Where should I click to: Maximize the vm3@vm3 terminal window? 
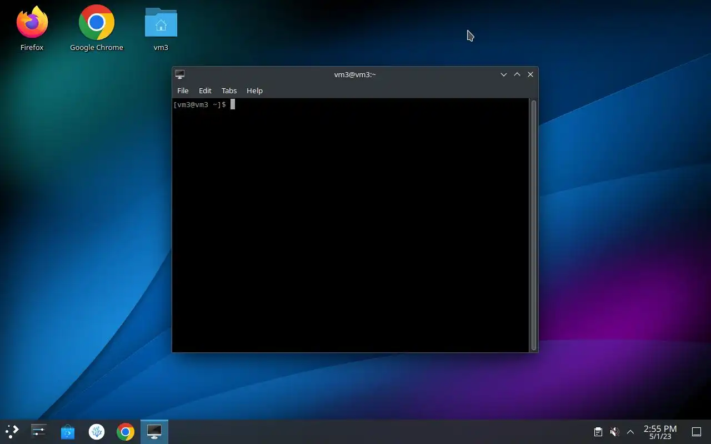click(x=517, y=74)
